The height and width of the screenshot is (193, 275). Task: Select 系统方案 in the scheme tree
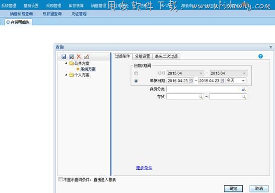pos(88,69)
